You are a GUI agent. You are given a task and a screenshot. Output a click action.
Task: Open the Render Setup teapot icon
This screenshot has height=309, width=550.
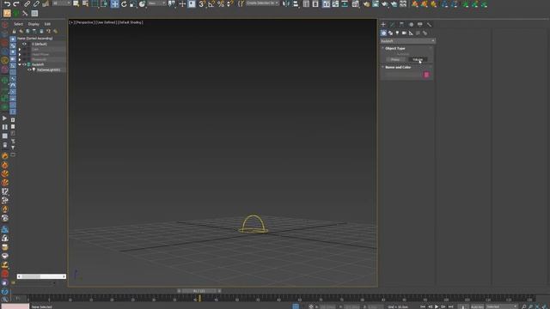(366, 4)
